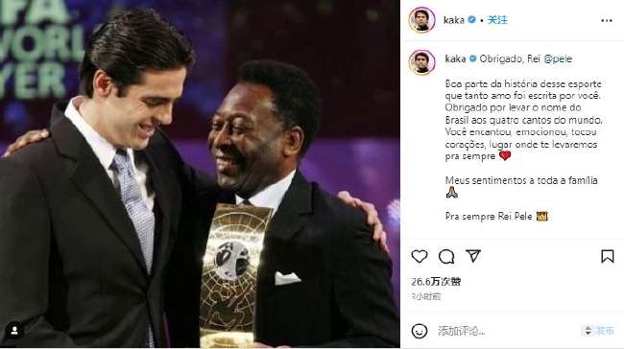Open emoji picker in comment box
This screenshot has height=349, width=624.
pyautogui.click(x=420, y=331)
